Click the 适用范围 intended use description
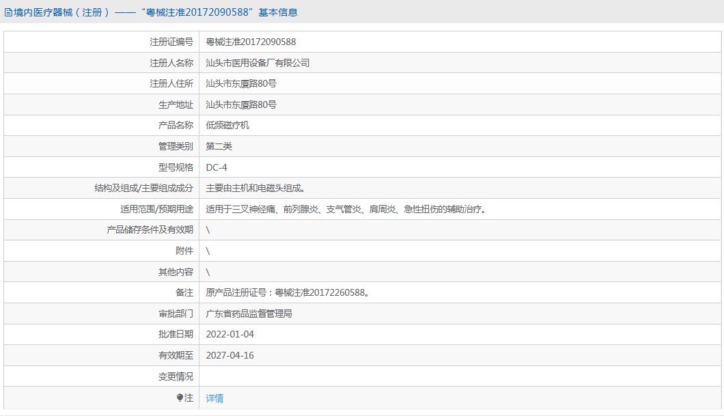The height and width of the screenshot is (416, 724). (346, 209)
